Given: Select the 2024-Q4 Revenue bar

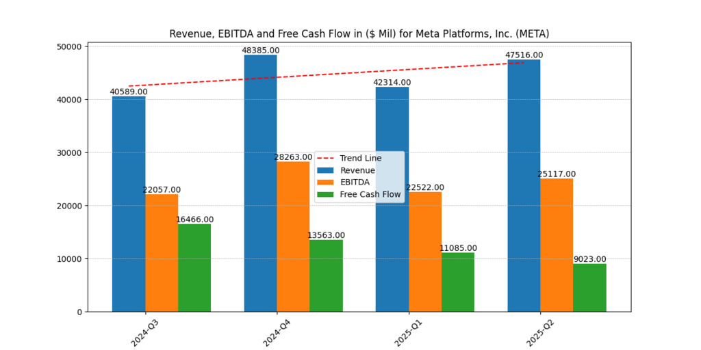Looking at the screenshot, I should tap(261, 183).
